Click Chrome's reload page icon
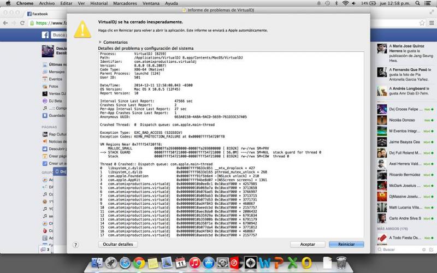437x273 pixels. click(x=22, y=23)
